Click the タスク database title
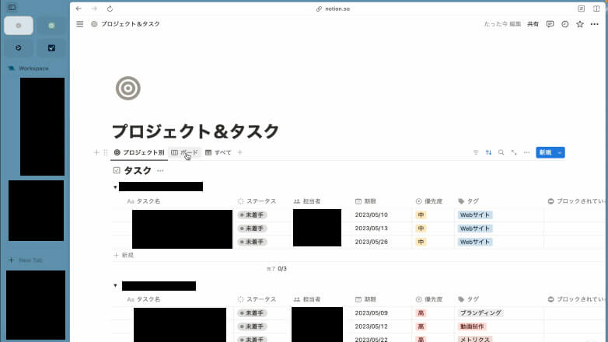 click(x=138, y=171)
